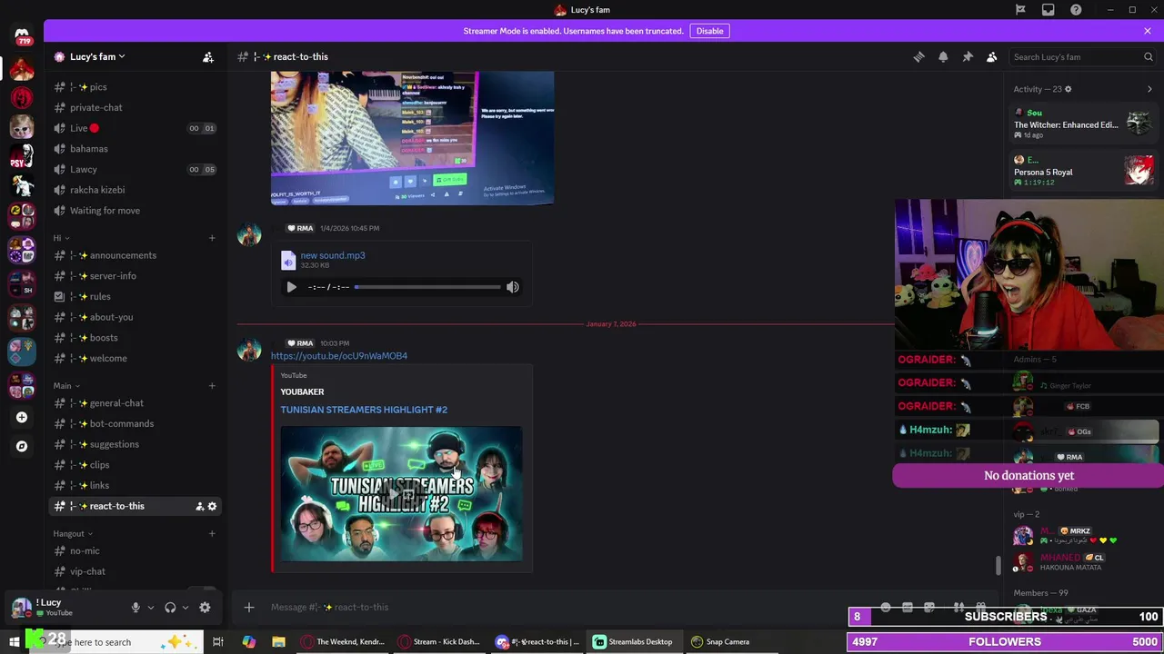1164x654 pixels.
Task: Click the audio seek bar
Action: 427,287
